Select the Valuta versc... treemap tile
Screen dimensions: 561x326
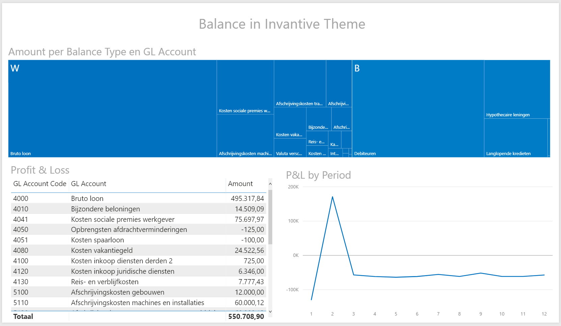(290, 148)
